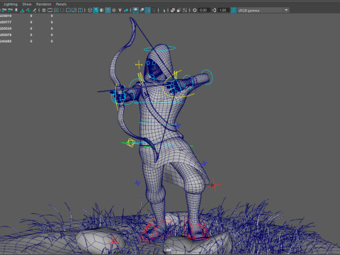340x255 pixels.
Task: Open the Show menu
Action: point(27,4)
